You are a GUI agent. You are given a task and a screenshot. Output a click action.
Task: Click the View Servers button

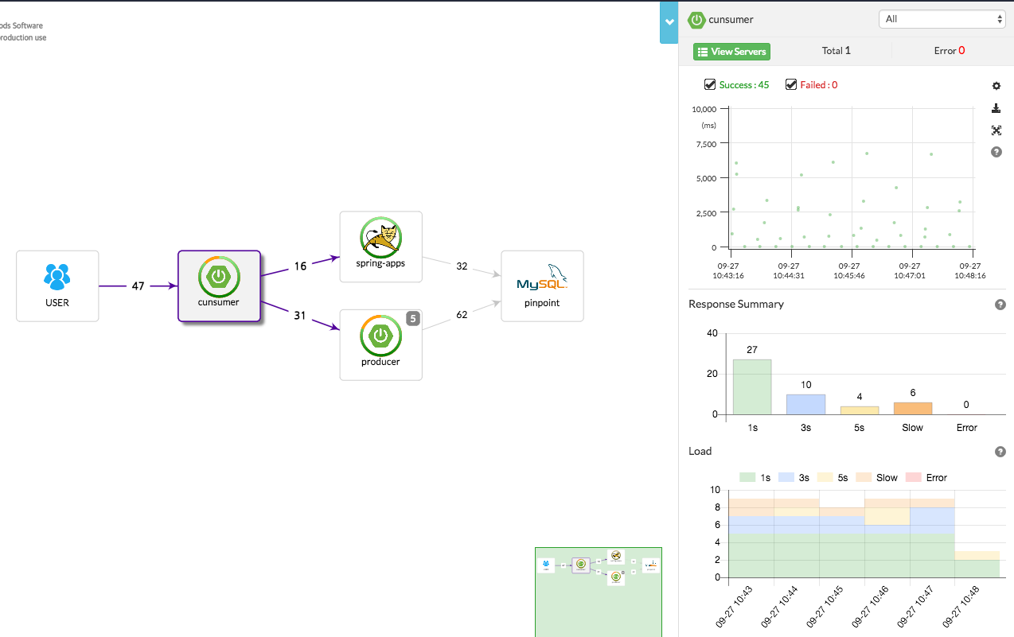click(731, 52)
